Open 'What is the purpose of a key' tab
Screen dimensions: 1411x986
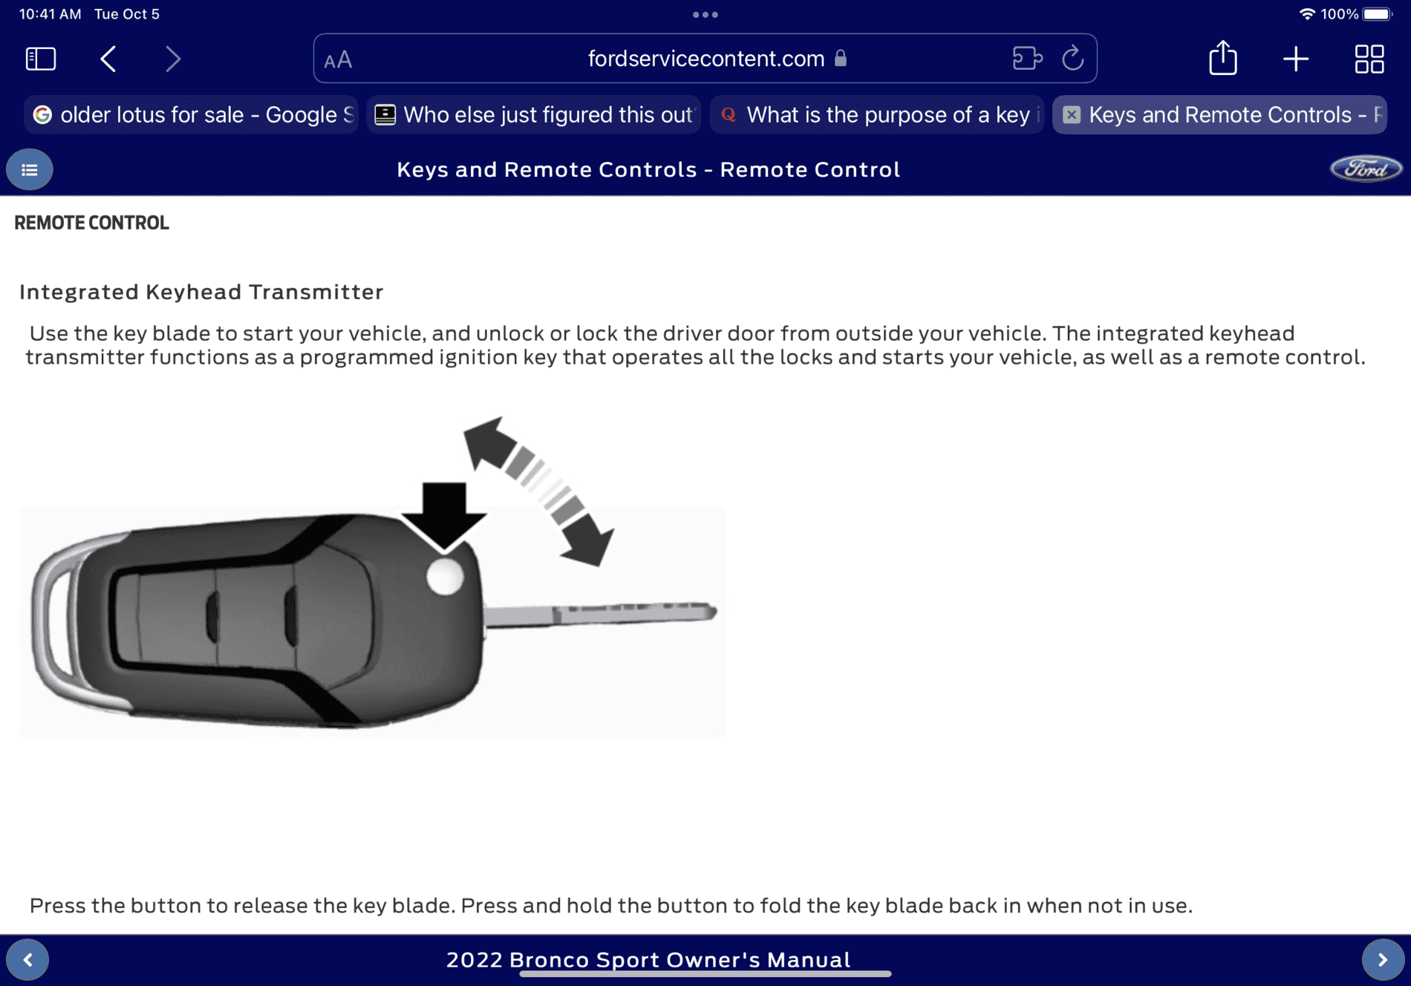coord(876,114)
